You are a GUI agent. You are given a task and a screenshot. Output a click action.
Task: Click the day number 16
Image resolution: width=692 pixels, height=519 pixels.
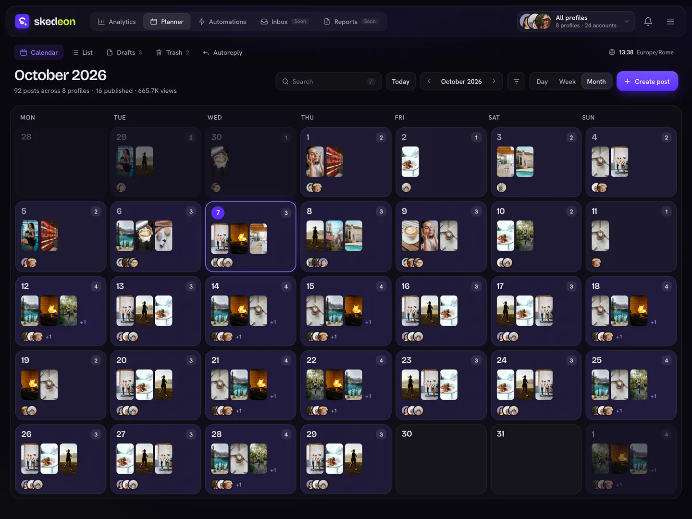pos(406,286)
